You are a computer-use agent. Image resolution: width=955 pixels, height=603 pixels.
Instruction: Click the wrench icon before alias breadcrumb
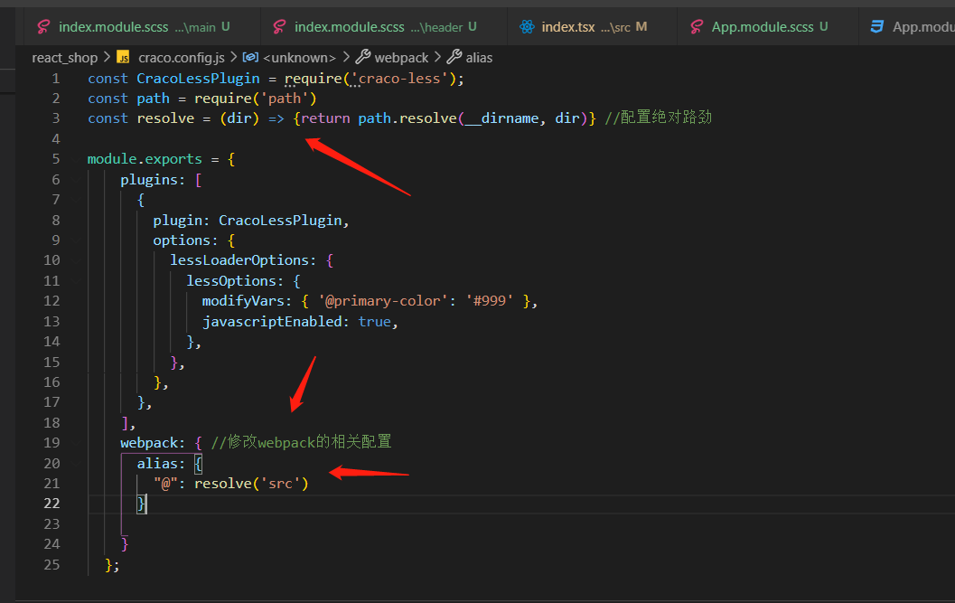tap(454, 57)
